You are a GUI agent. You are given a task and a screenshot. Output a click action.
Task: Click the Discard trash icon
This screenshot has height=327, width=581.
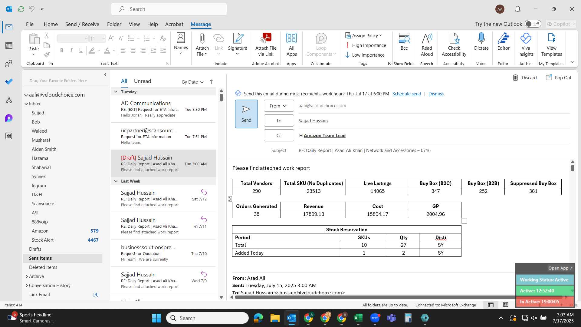tap(515, 78)
